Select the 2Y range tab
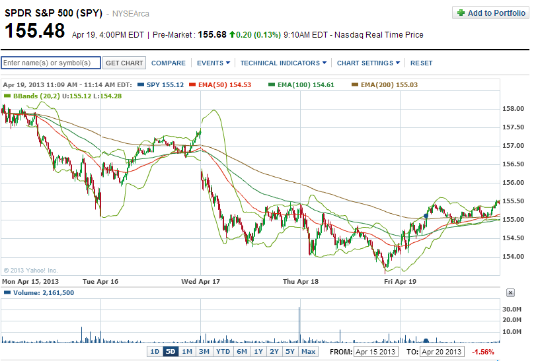Image resolution: width=538 pixels, height=361 pixels. coord(274,351)
